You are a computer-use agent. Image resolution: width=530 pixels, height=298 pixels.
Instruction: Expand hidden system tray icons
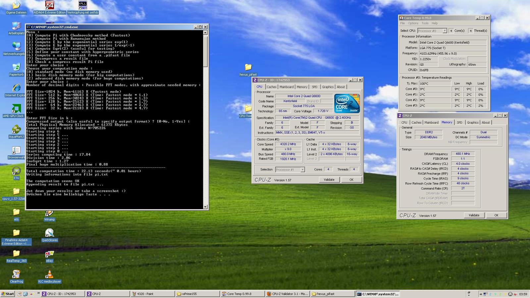(x=481, y=294)
